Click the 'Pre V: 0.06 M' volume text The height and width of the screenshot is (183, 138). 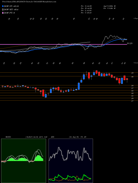109,8
